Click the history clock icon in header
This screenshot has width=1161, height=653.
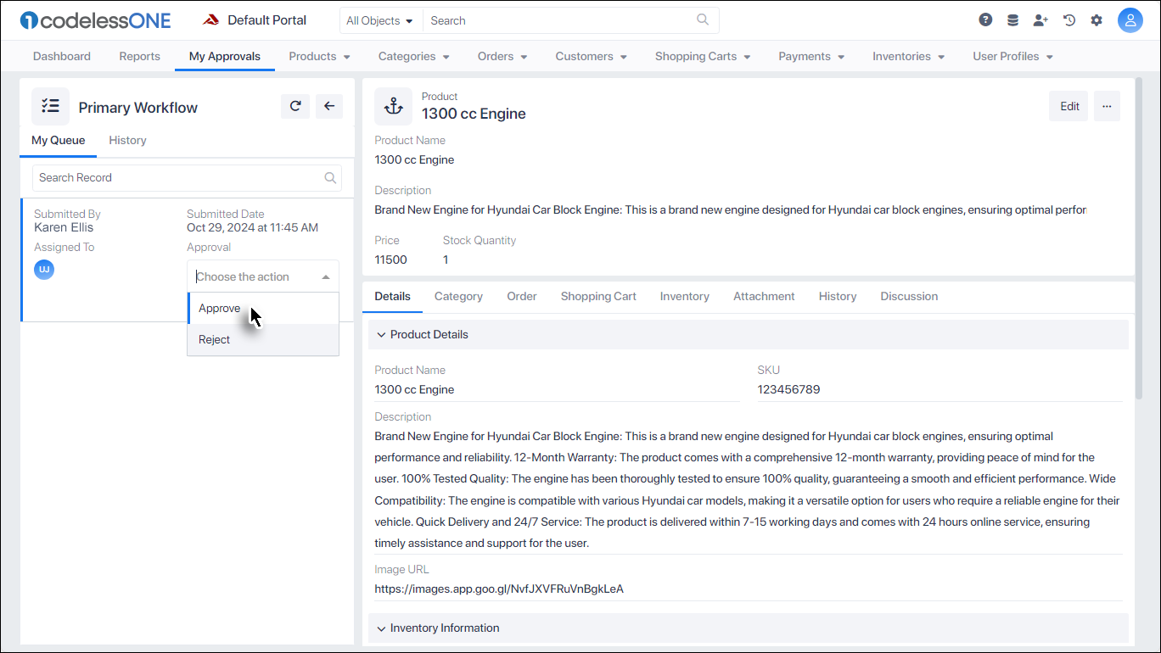pos(1068,19)
